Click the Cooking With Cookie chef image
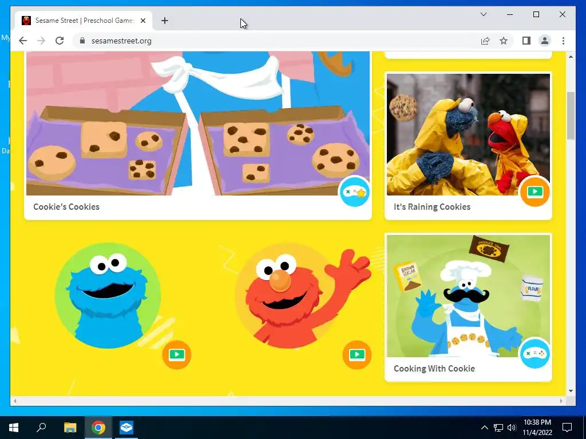Screen dimensions: 586x439 (x=468, y=296)
